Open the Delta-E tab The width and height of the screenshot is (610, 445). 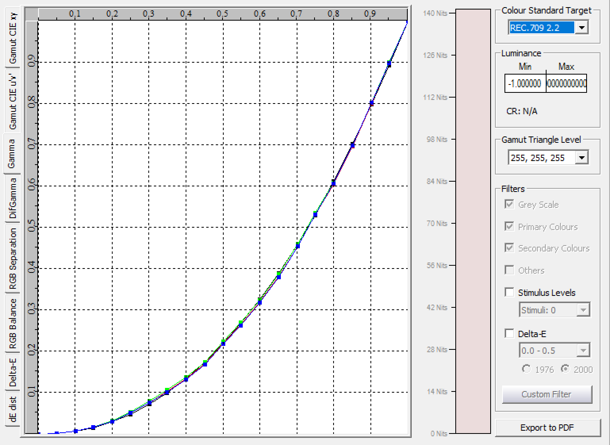tap(12, 372)
